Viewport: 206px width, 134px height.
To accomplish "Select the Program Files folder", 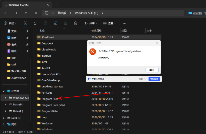I will (50, 99).
